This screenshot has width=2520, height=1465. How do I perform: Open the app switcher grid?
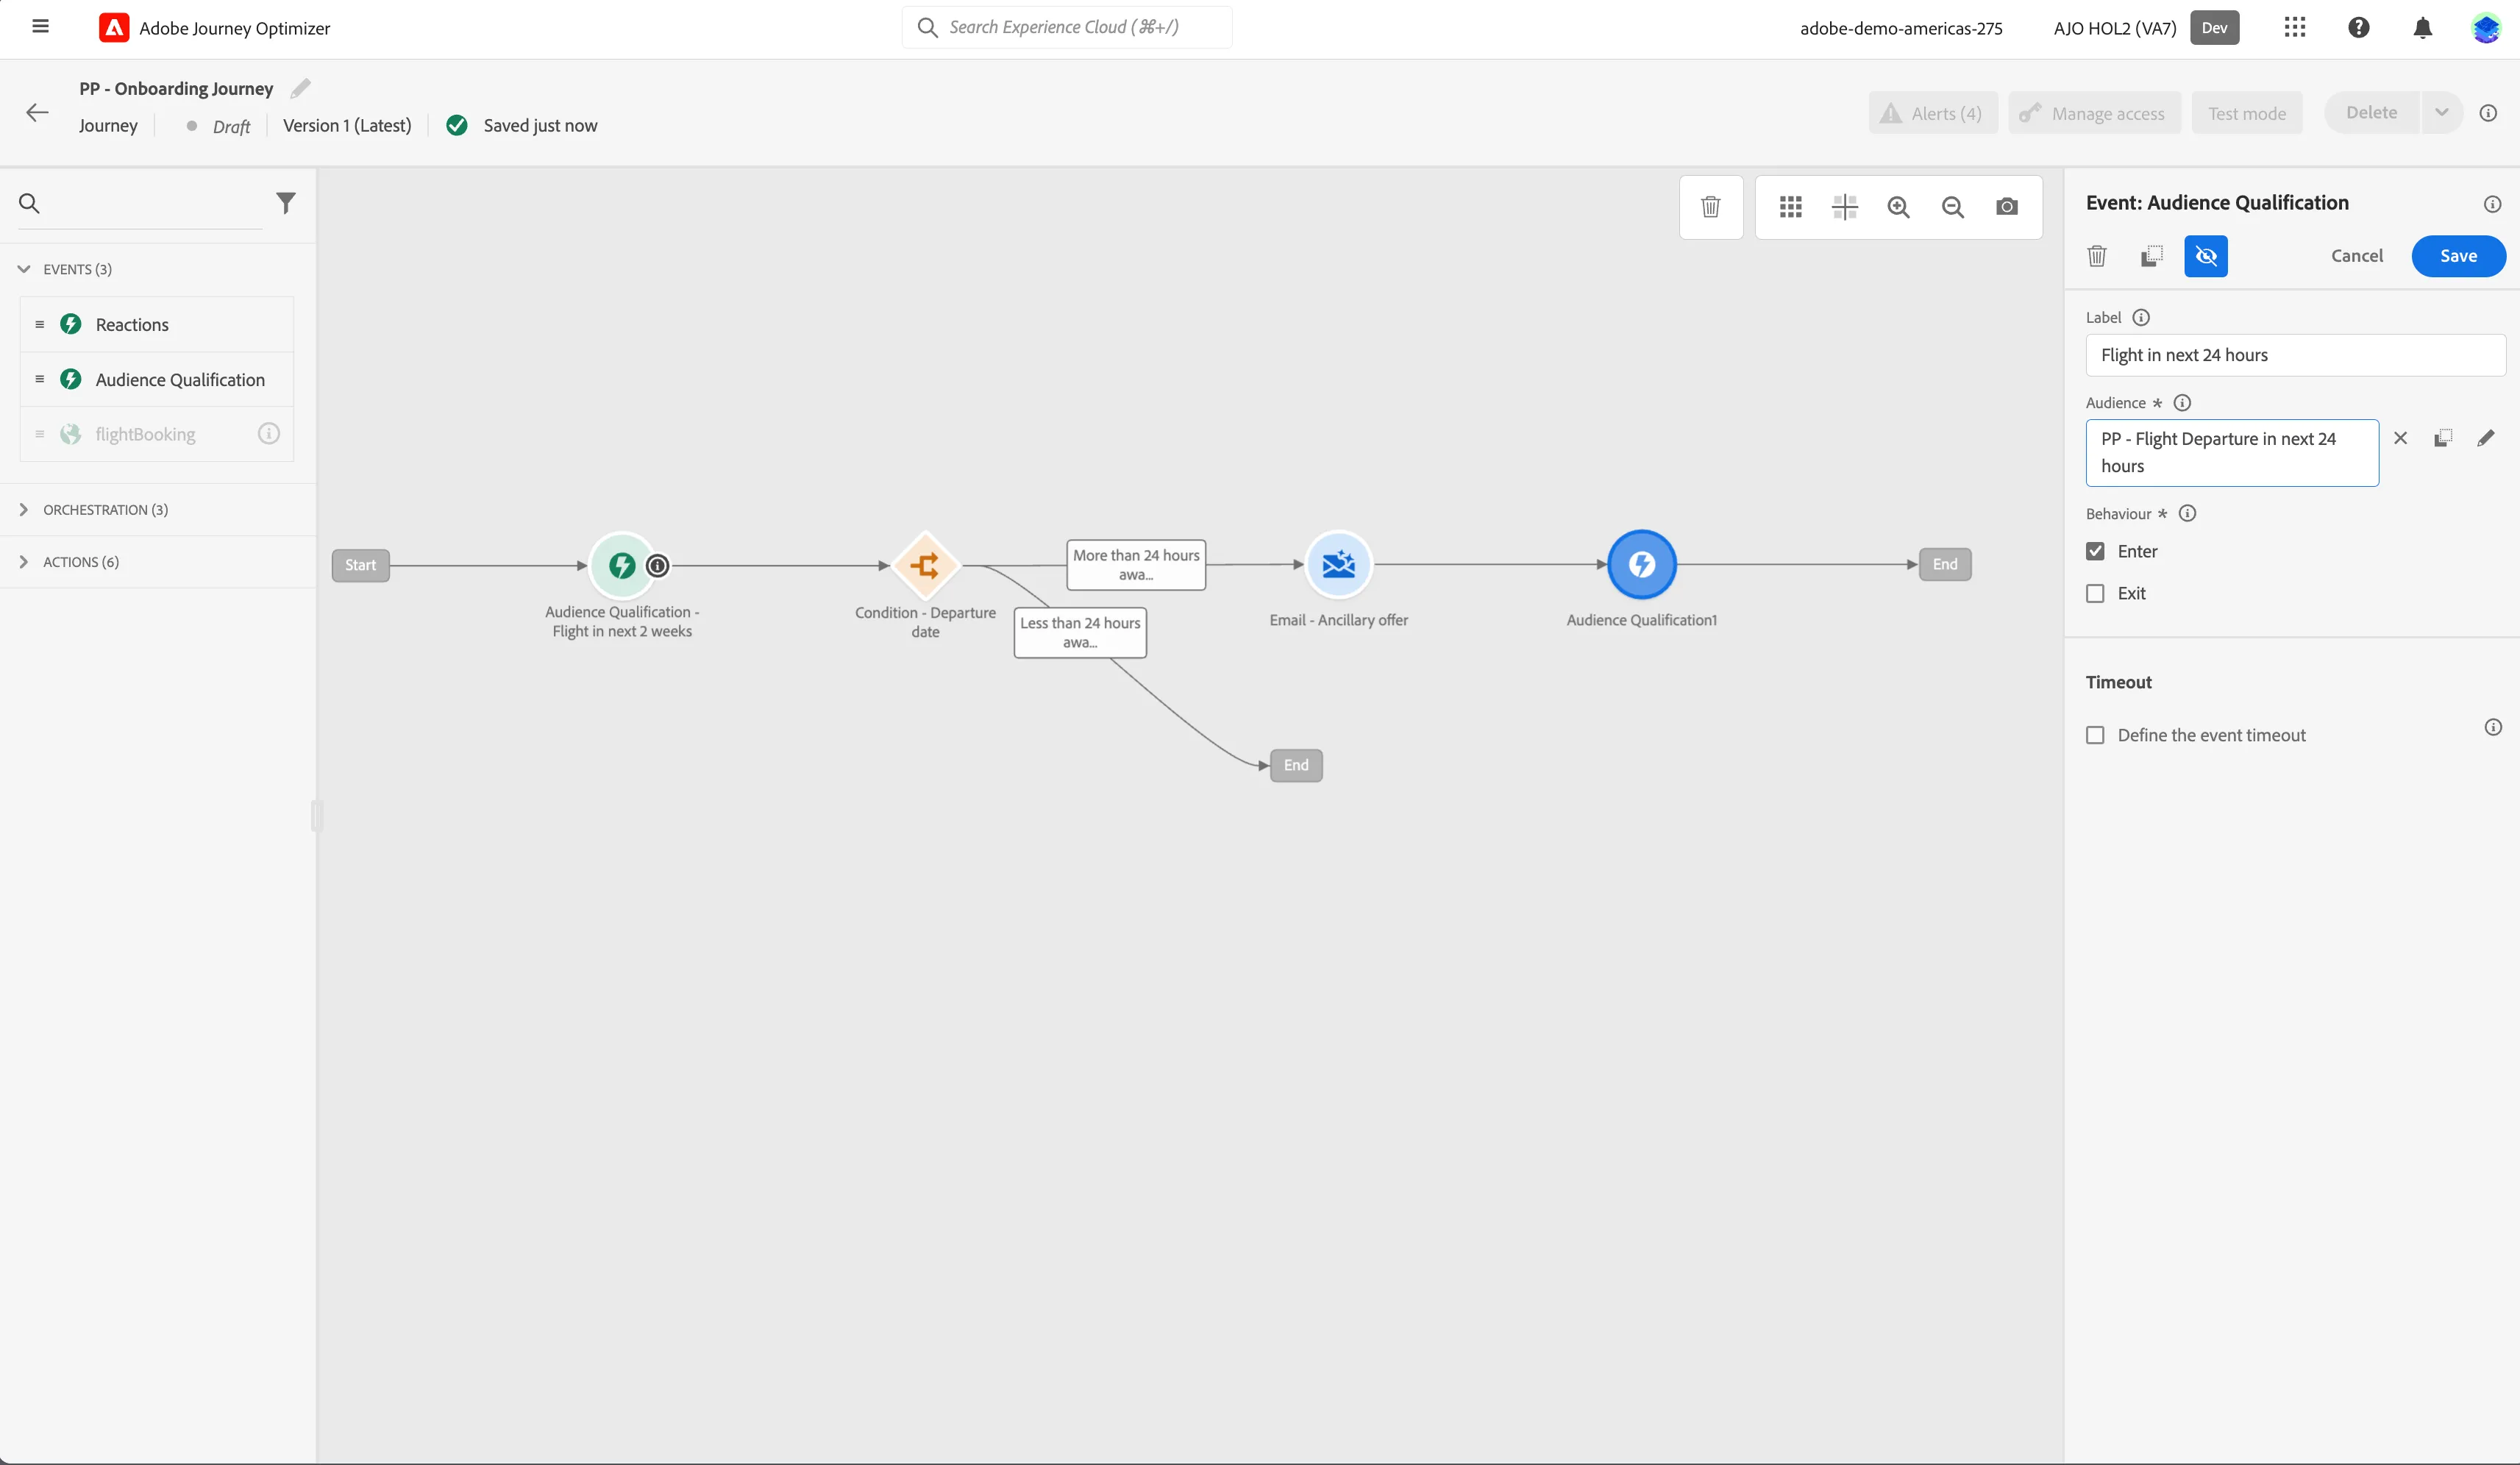[2295, 27]
